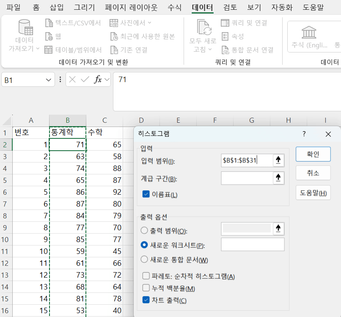Click the 테이블/범위에서 icon
This screenshot has width=341, height=317.
coord(49,50)
